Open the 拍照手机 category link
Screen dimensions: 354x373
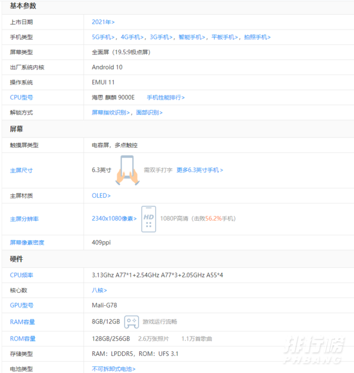[257, 37]
